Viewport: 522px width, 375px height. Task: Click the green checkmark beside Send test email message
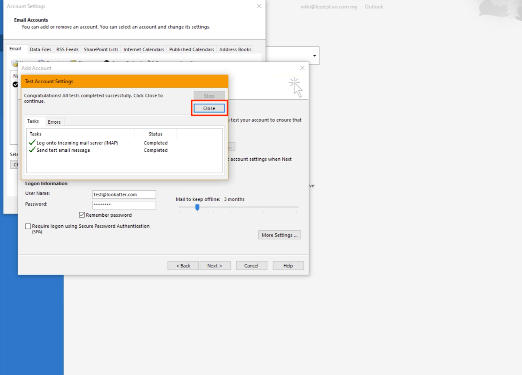[32, 150]
